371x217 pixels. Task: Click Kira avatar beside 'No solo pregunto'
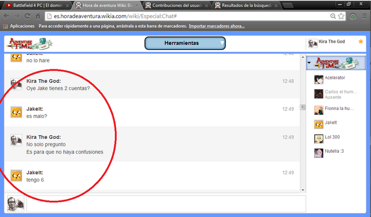click(x=16, y=140)
